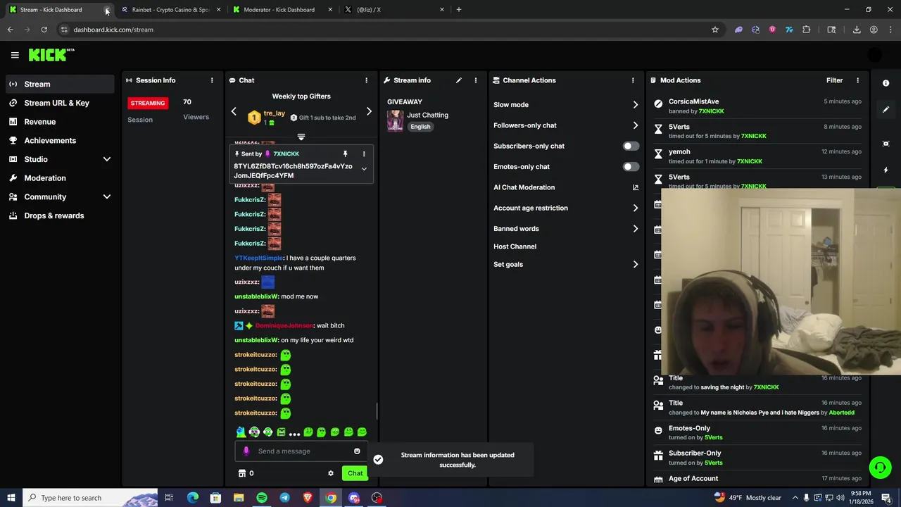The width and height of the screenshot is (901, 507).
Task: Click into Send a message field
Action: [x=303, y=451]
